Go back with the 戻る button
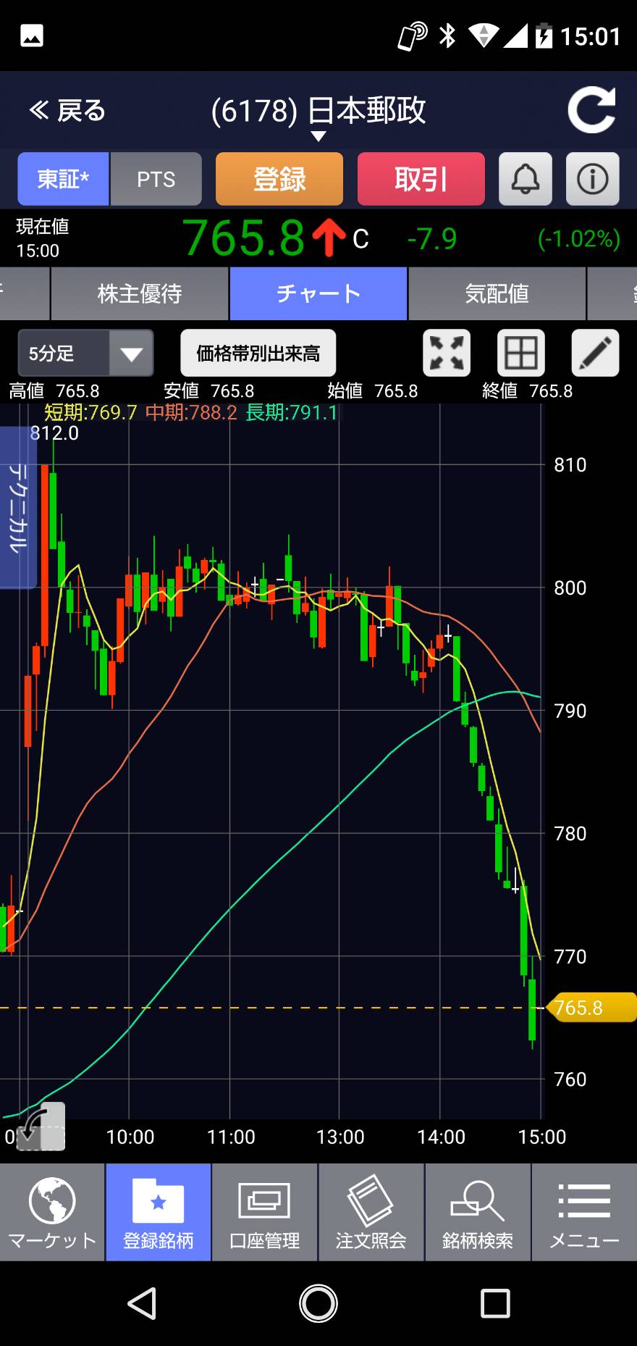The image size is (637, 1346). 67,111
